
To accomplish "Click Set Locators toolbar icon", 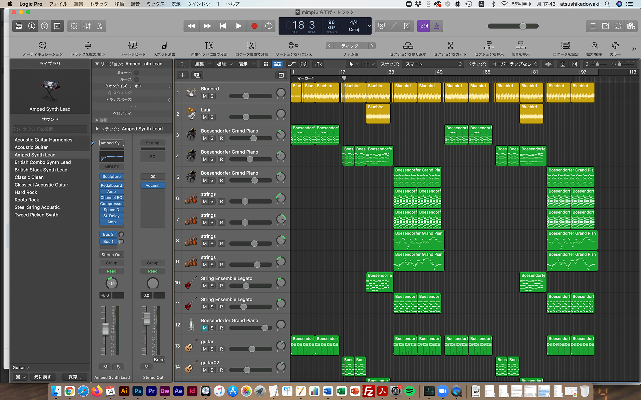I will click(566, 46).
